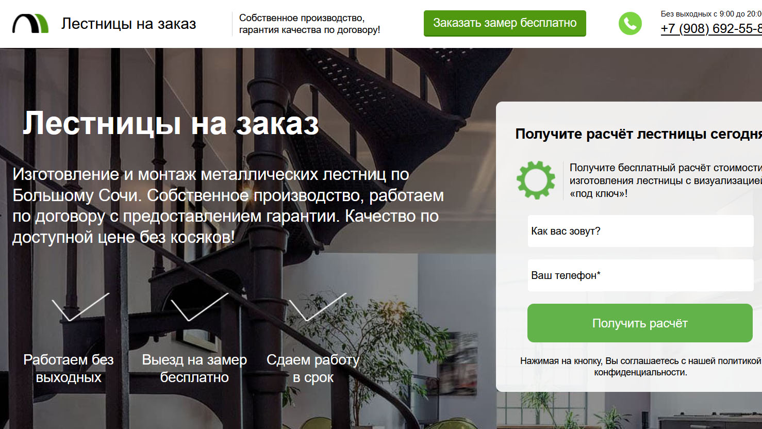This screenshot has width=762, height=429.
Task: Click the "Лестницы на заказ" header site title
Action: pyautogui.click(x=129, y=24)
